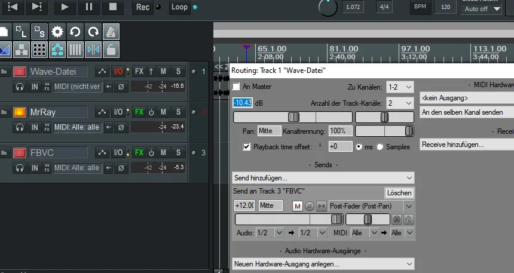Toggle grid lines icon
Image resolution: width=514 pixels, height=273 pixels.
coord(75,50)
